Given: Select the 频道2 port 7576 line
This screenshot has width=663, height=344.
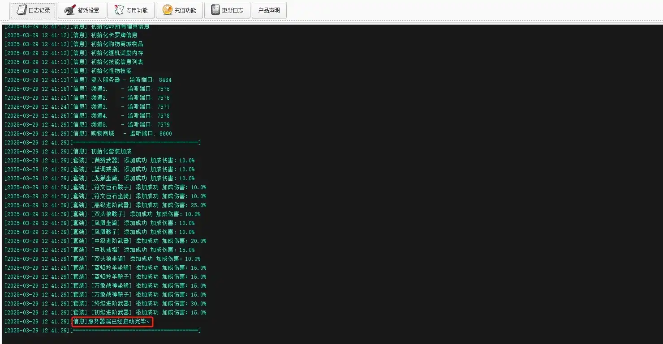Looking at the screenshot, I should [x=87, y=98].
